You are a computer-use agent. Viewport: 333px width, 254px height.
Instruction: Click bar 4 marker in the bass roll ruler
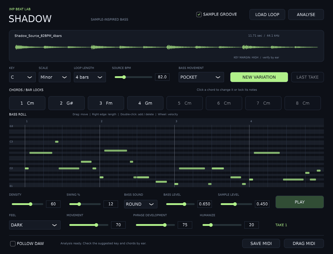tap(251, 121)
